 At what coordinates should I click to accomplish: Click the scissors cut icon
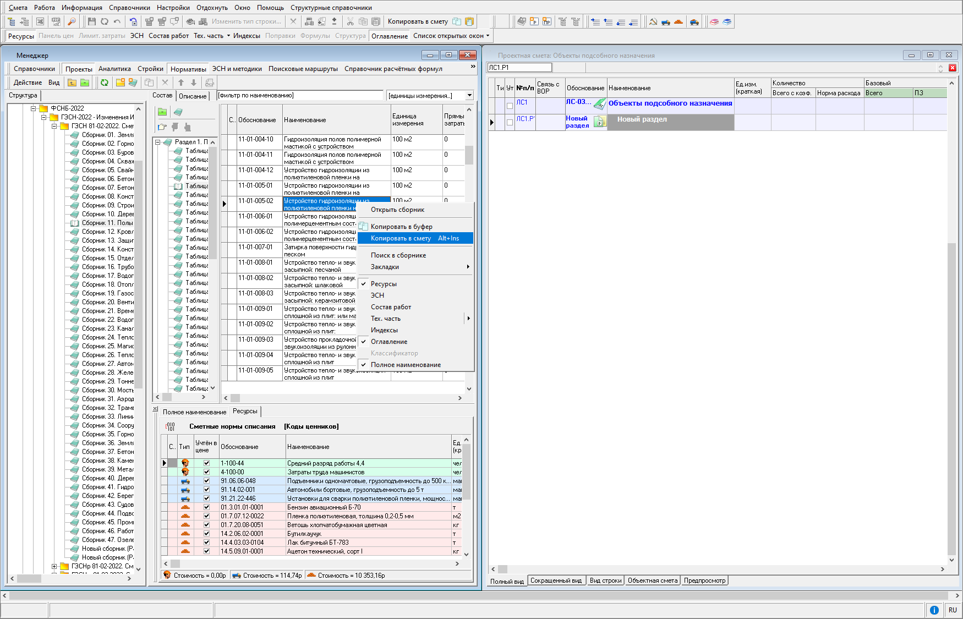[350, 21]
